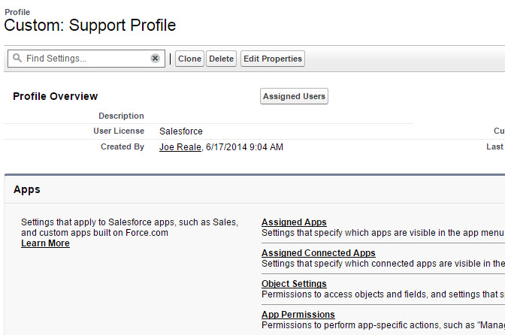
Task: Open Assigned Connected Apps settings
Action: [319, 253]
